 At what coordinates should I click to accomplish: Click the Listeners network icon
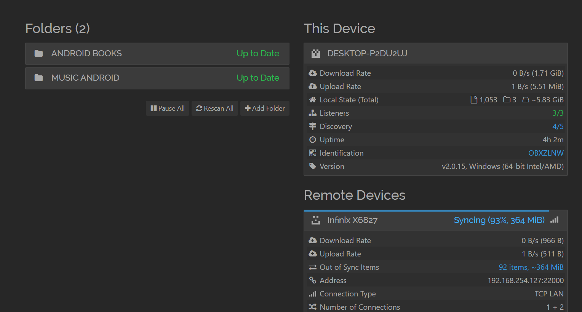[x=313, y=113]
